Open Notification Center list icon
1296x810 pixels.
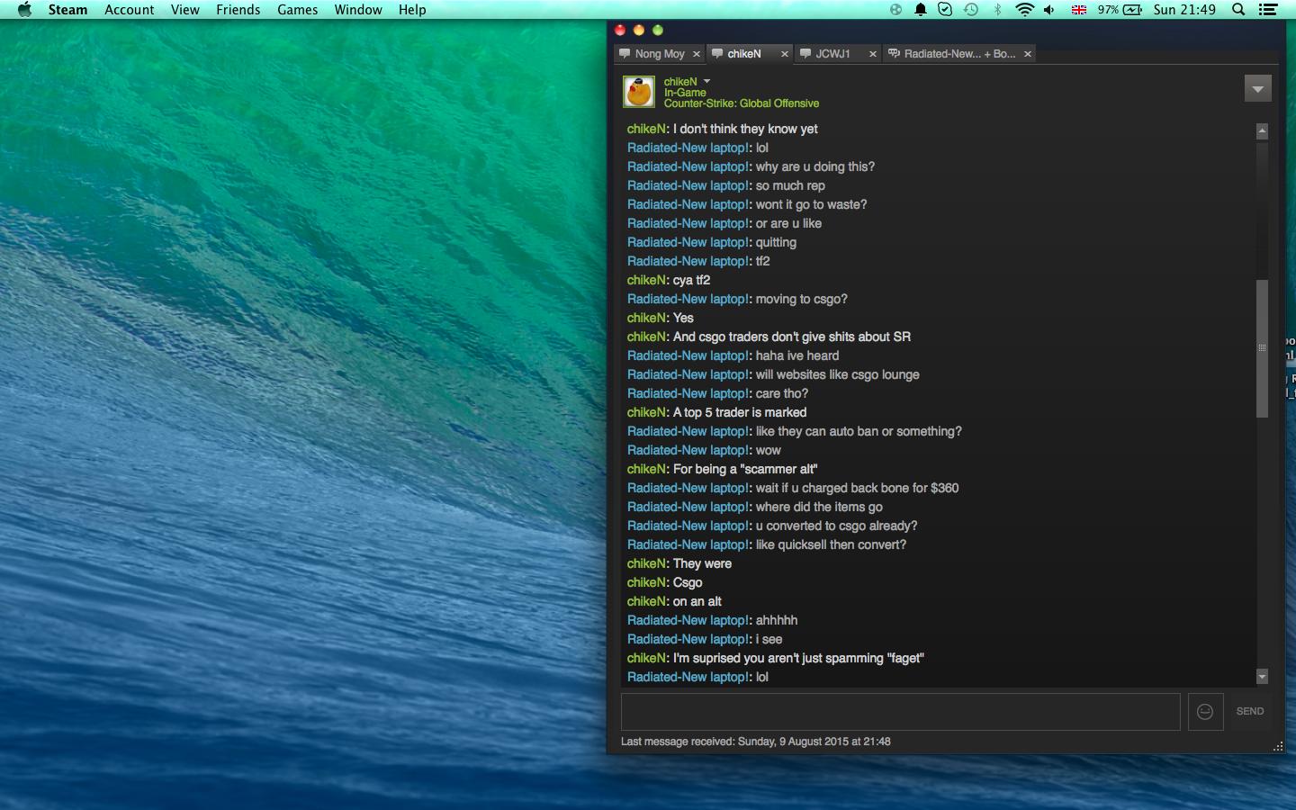1268,10
